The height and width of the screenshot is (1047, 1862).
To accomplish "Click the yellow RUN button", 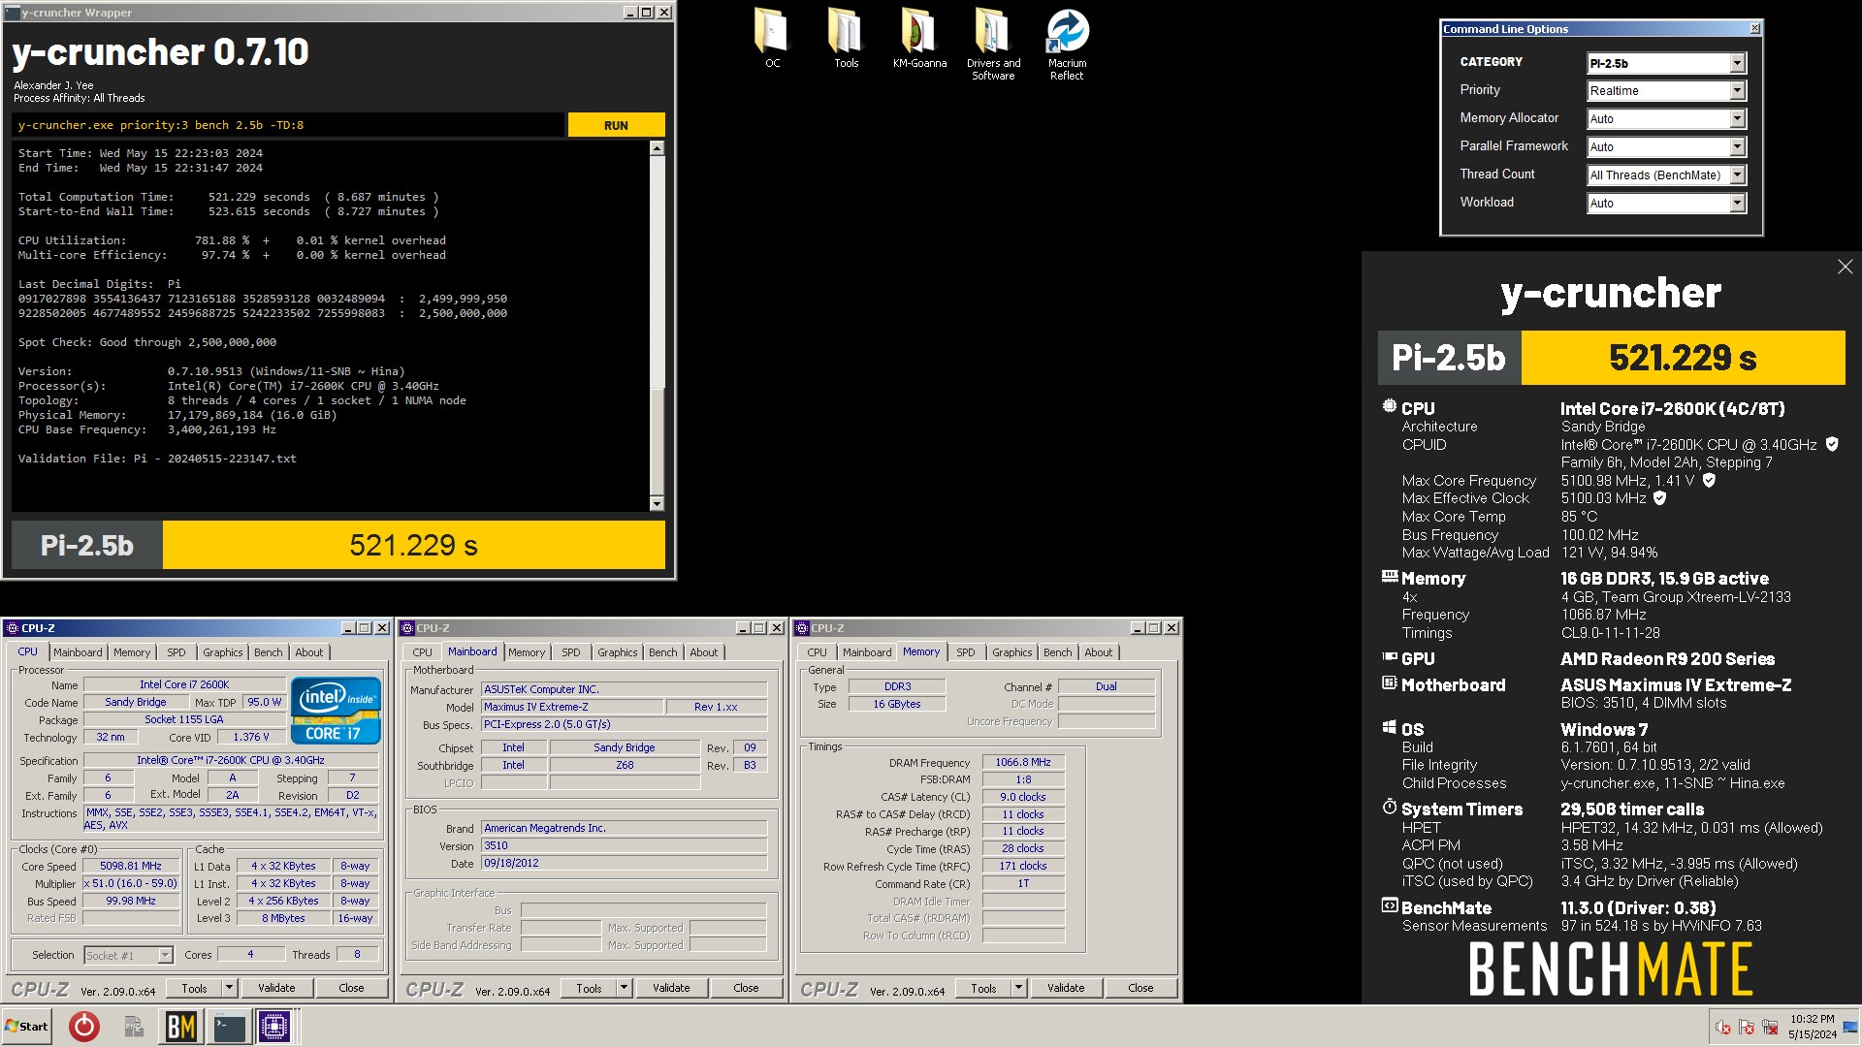I will coord(616,125).
